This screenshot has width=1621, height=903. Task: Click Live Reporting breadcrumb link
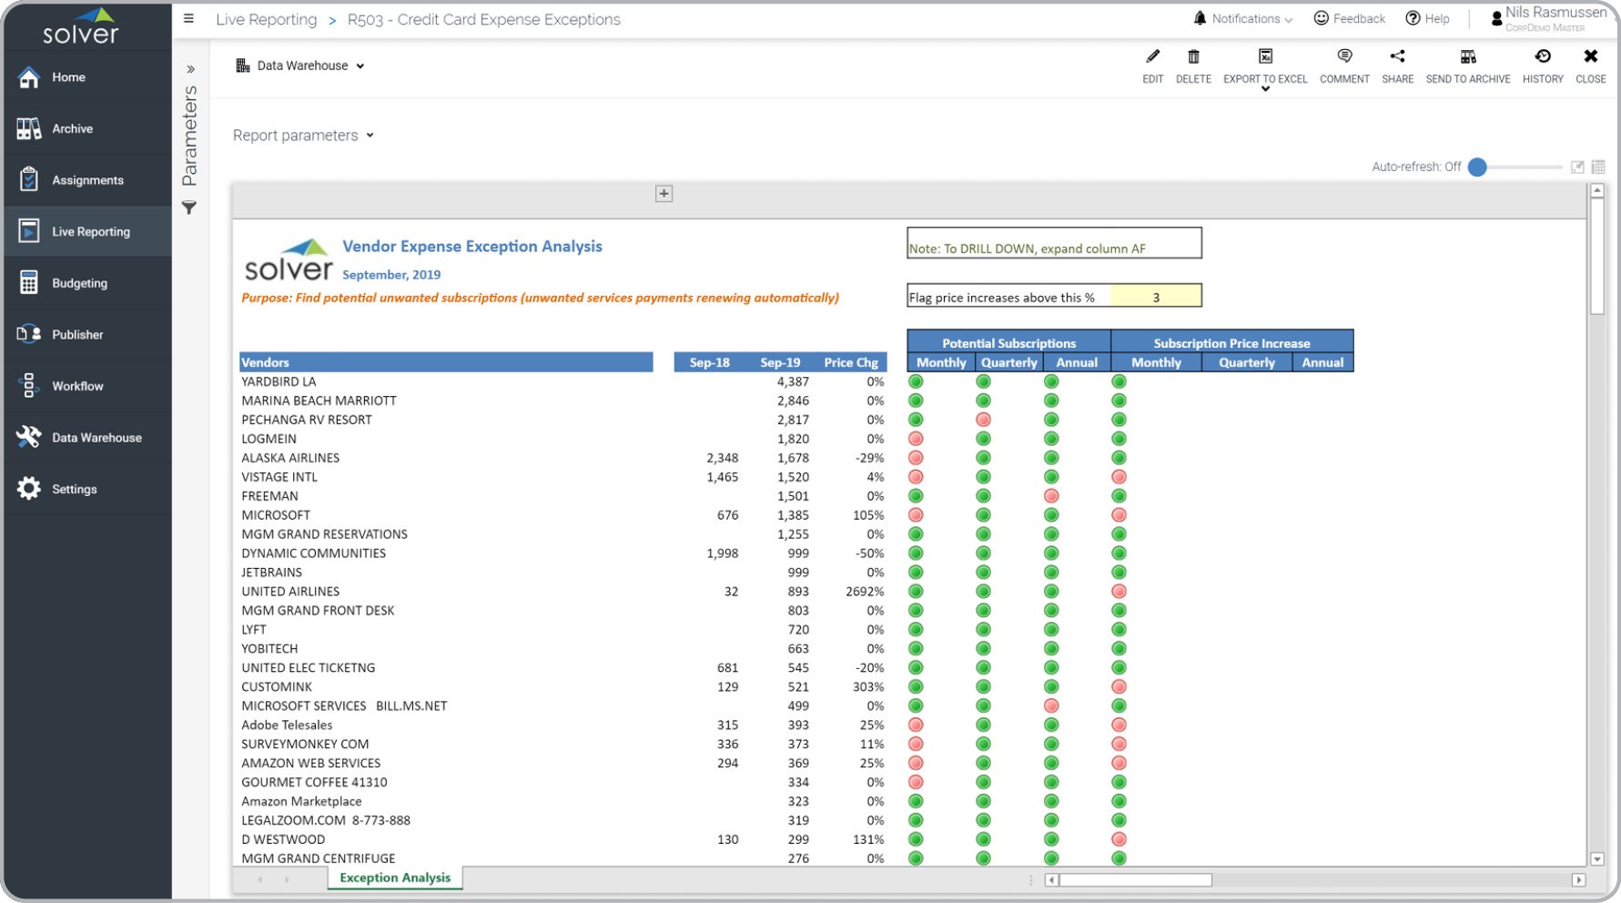point(267,19)
